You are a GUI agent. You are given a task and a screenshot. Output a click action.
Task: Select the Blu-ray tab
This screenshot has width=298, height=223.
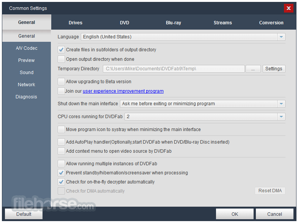(x=173, y=23)
